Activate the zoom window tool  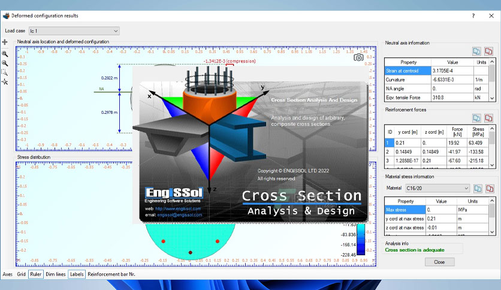pos(5,72)
